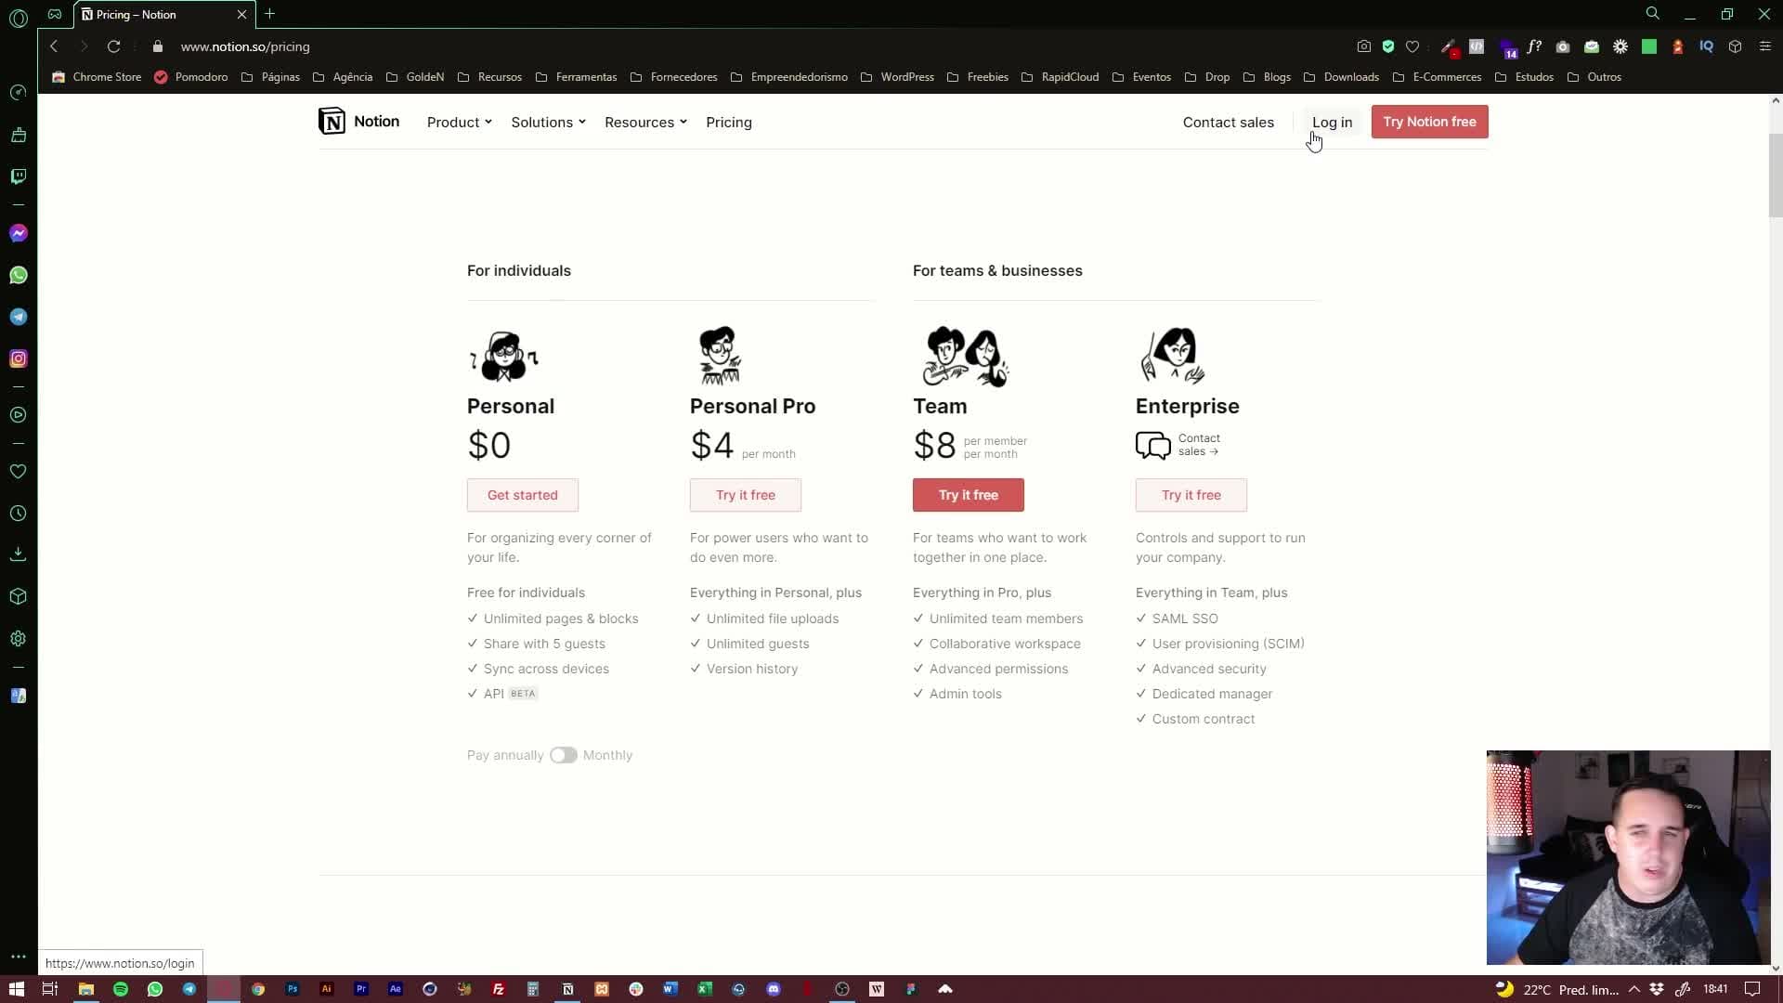The image size is (1783, 1003).
Task: Click the color picker eyedropper extension
Action: pos(1448,46)
